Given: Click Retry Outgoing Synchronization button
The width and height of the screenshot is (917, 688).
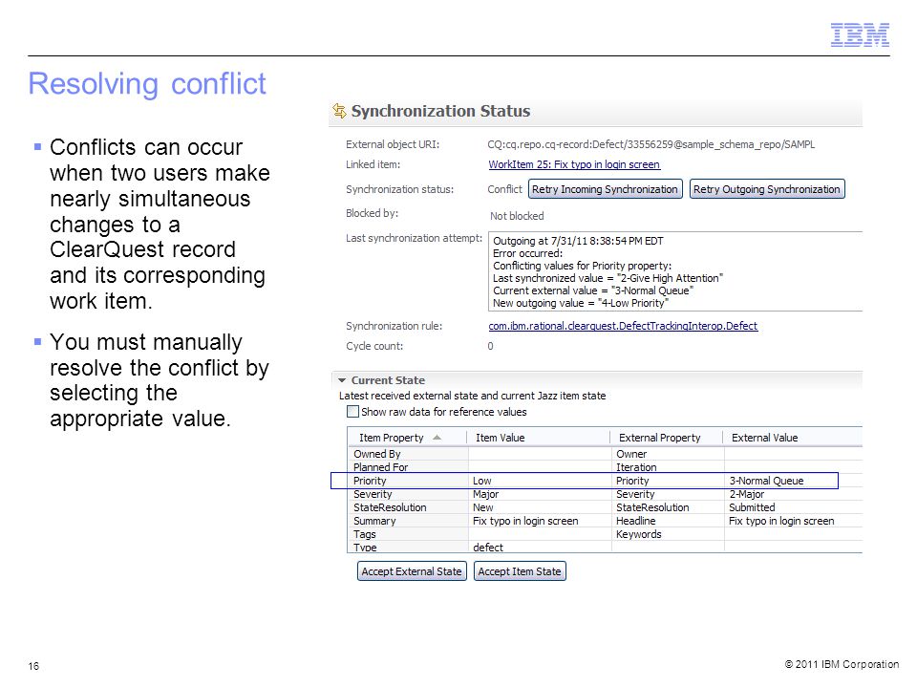Looking at the screenshot, I should click(767, 189).
